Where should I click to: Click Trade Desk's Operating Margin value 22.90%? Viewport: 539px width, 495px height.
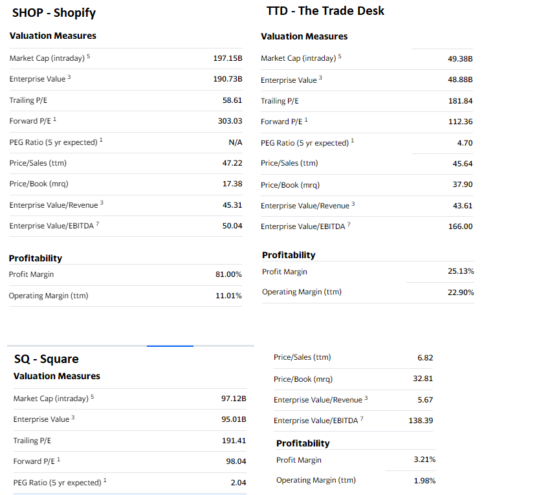click(461, 292)
